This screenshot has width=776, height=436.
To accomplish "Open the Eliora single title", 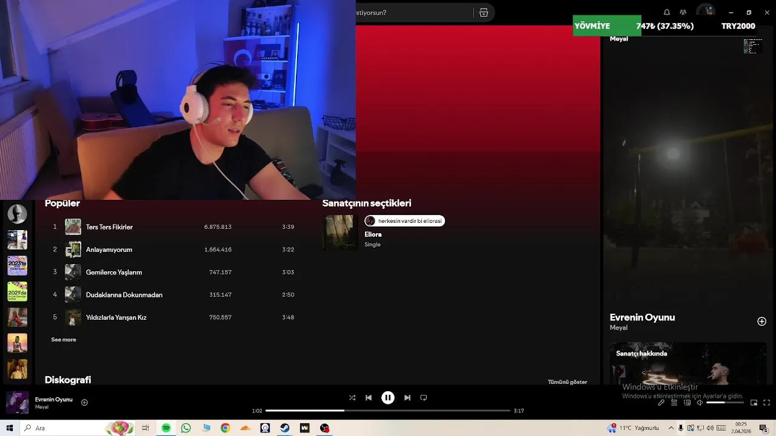I will [x=373, y=234].
